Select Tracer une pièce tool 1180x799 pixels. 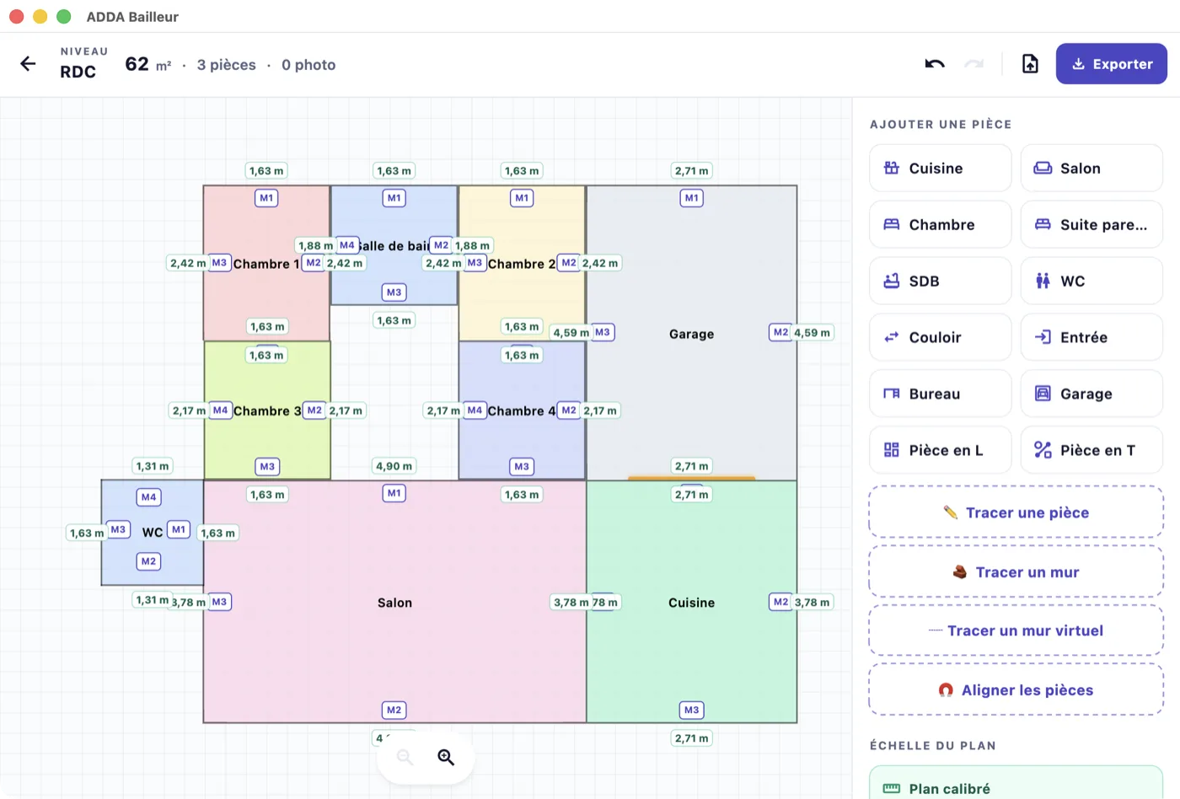click(x=1016, y=512)
